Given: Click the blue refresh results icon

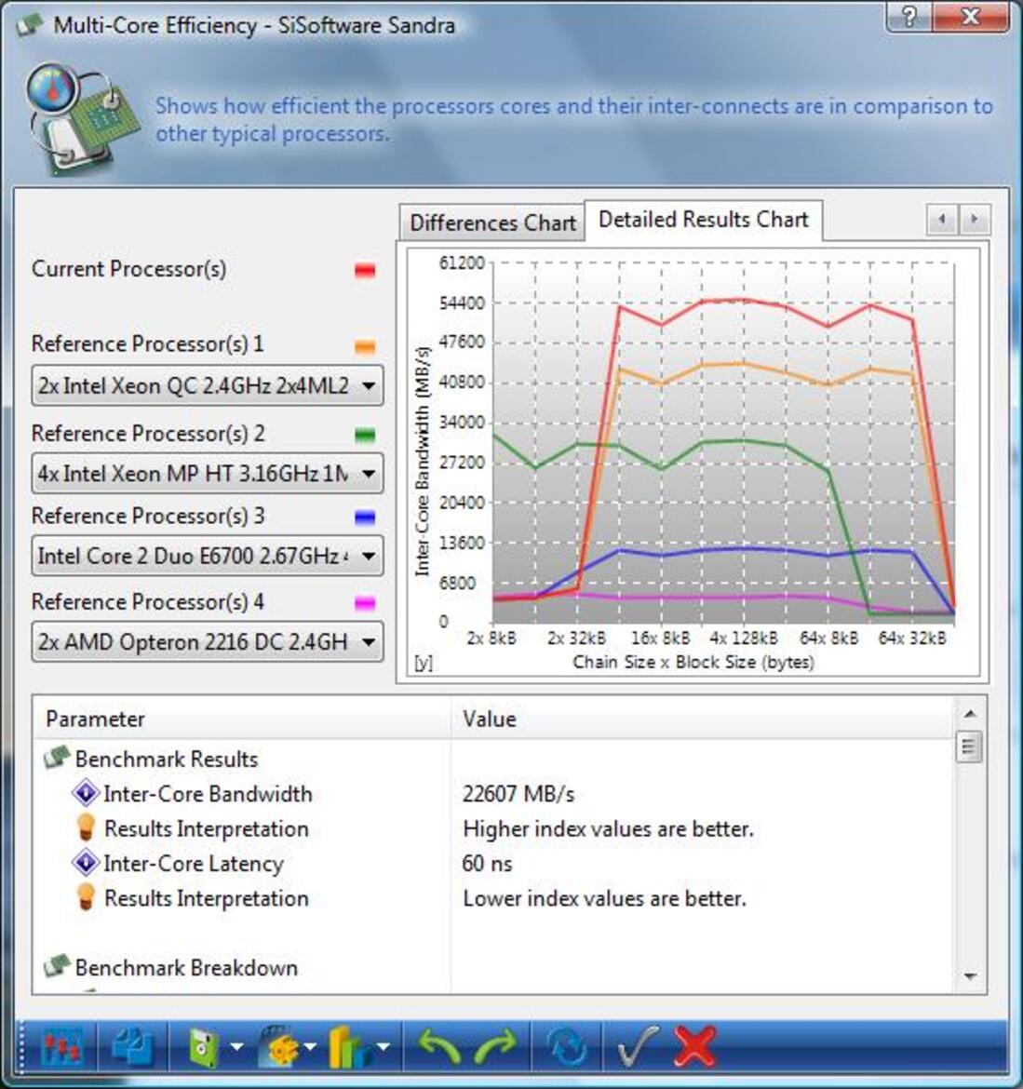Looking at the screenshot, I should [x=566, y=1045].
